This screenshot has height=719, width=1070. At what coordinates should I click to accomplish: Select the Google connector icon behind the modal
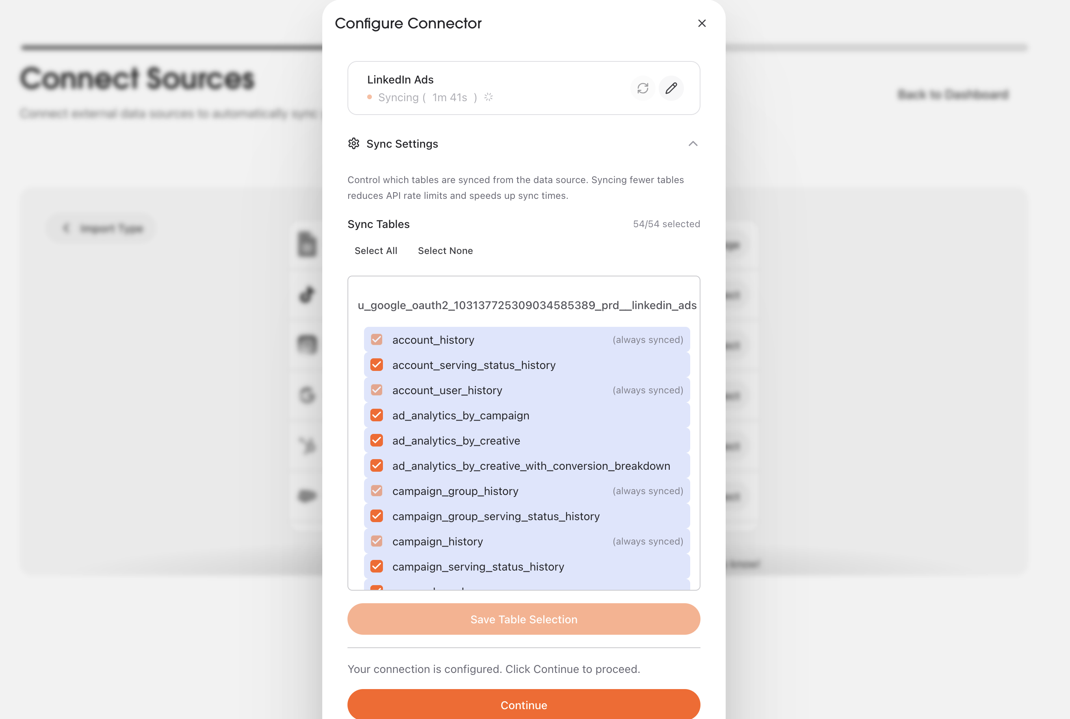pos(307,395)
